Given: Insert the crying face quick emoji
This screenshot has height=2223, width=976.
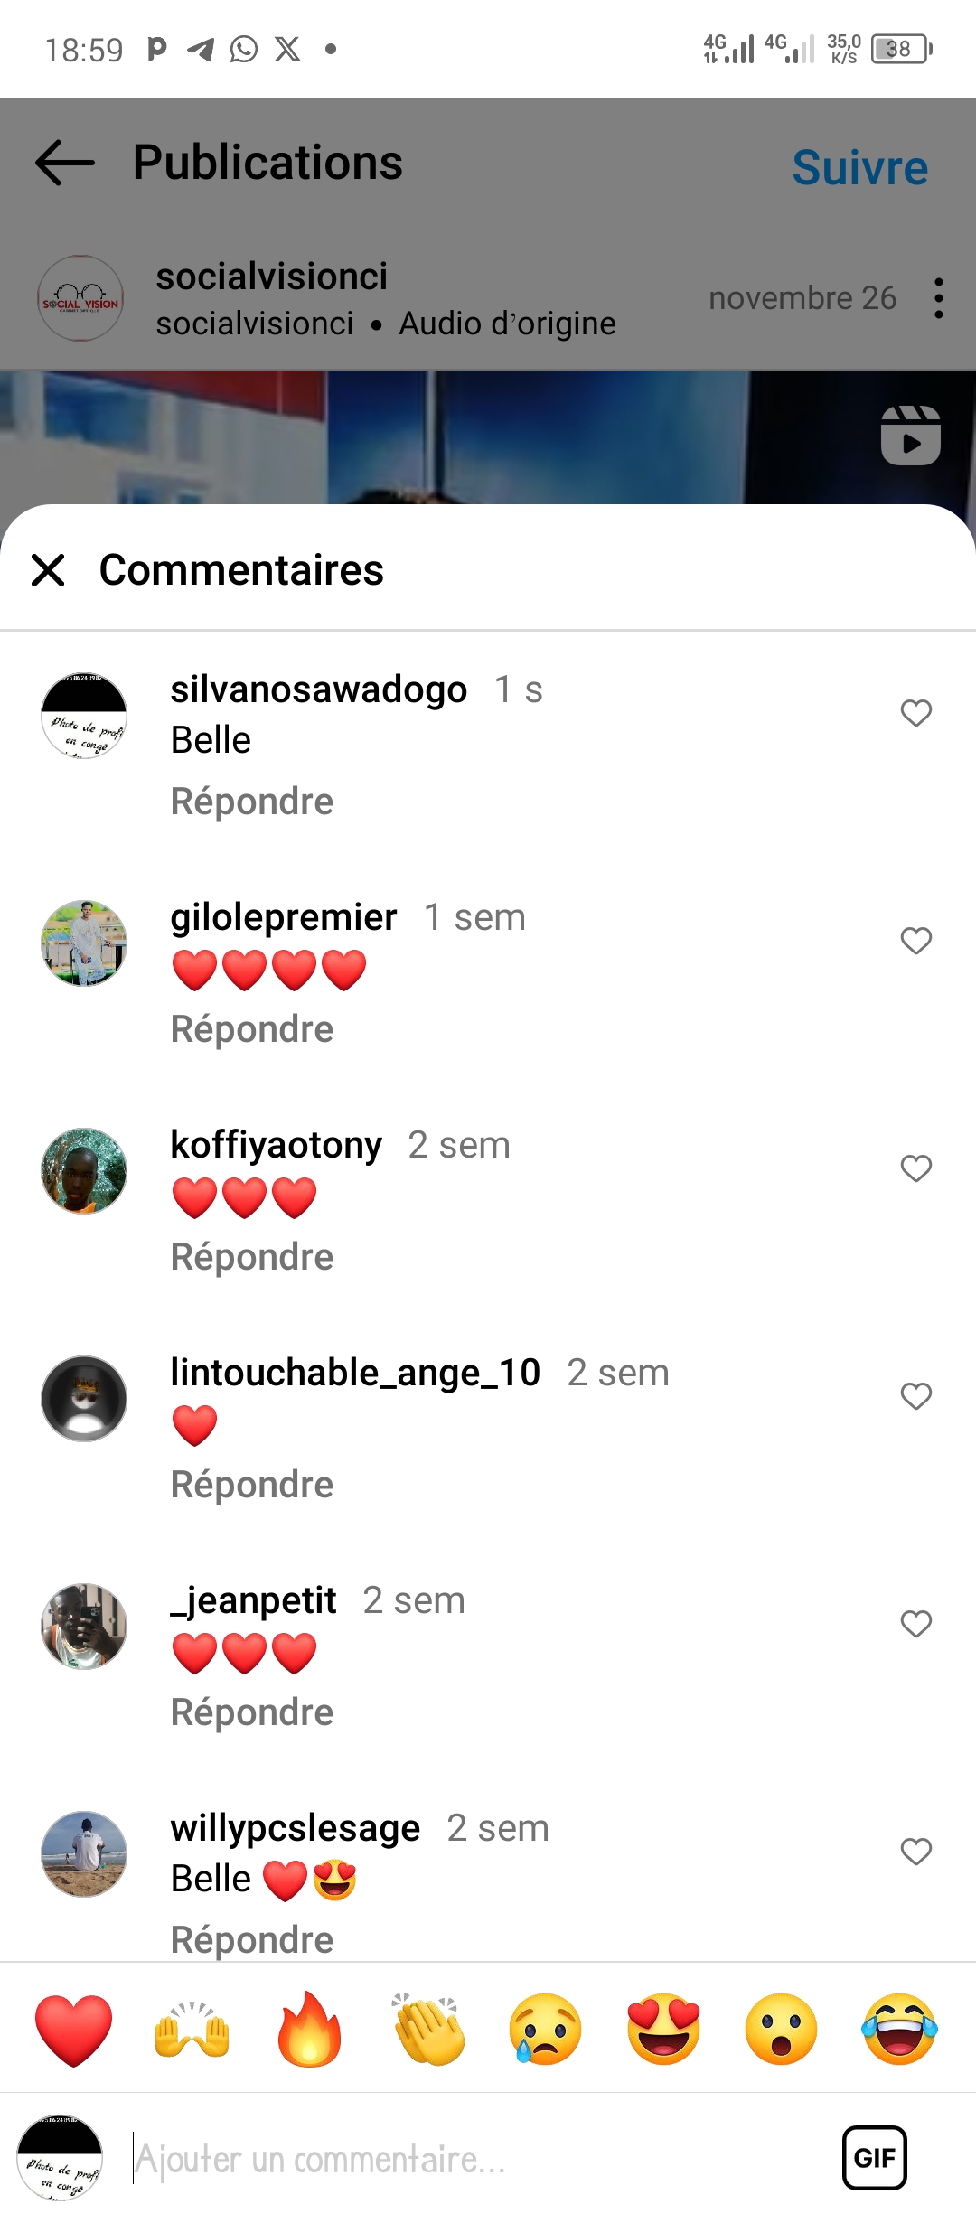Looking at the screenshot, I should [546, 2030].
